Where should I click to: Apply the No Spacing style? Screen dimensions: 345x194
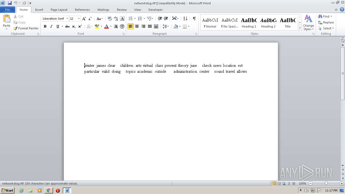(229, 23)
